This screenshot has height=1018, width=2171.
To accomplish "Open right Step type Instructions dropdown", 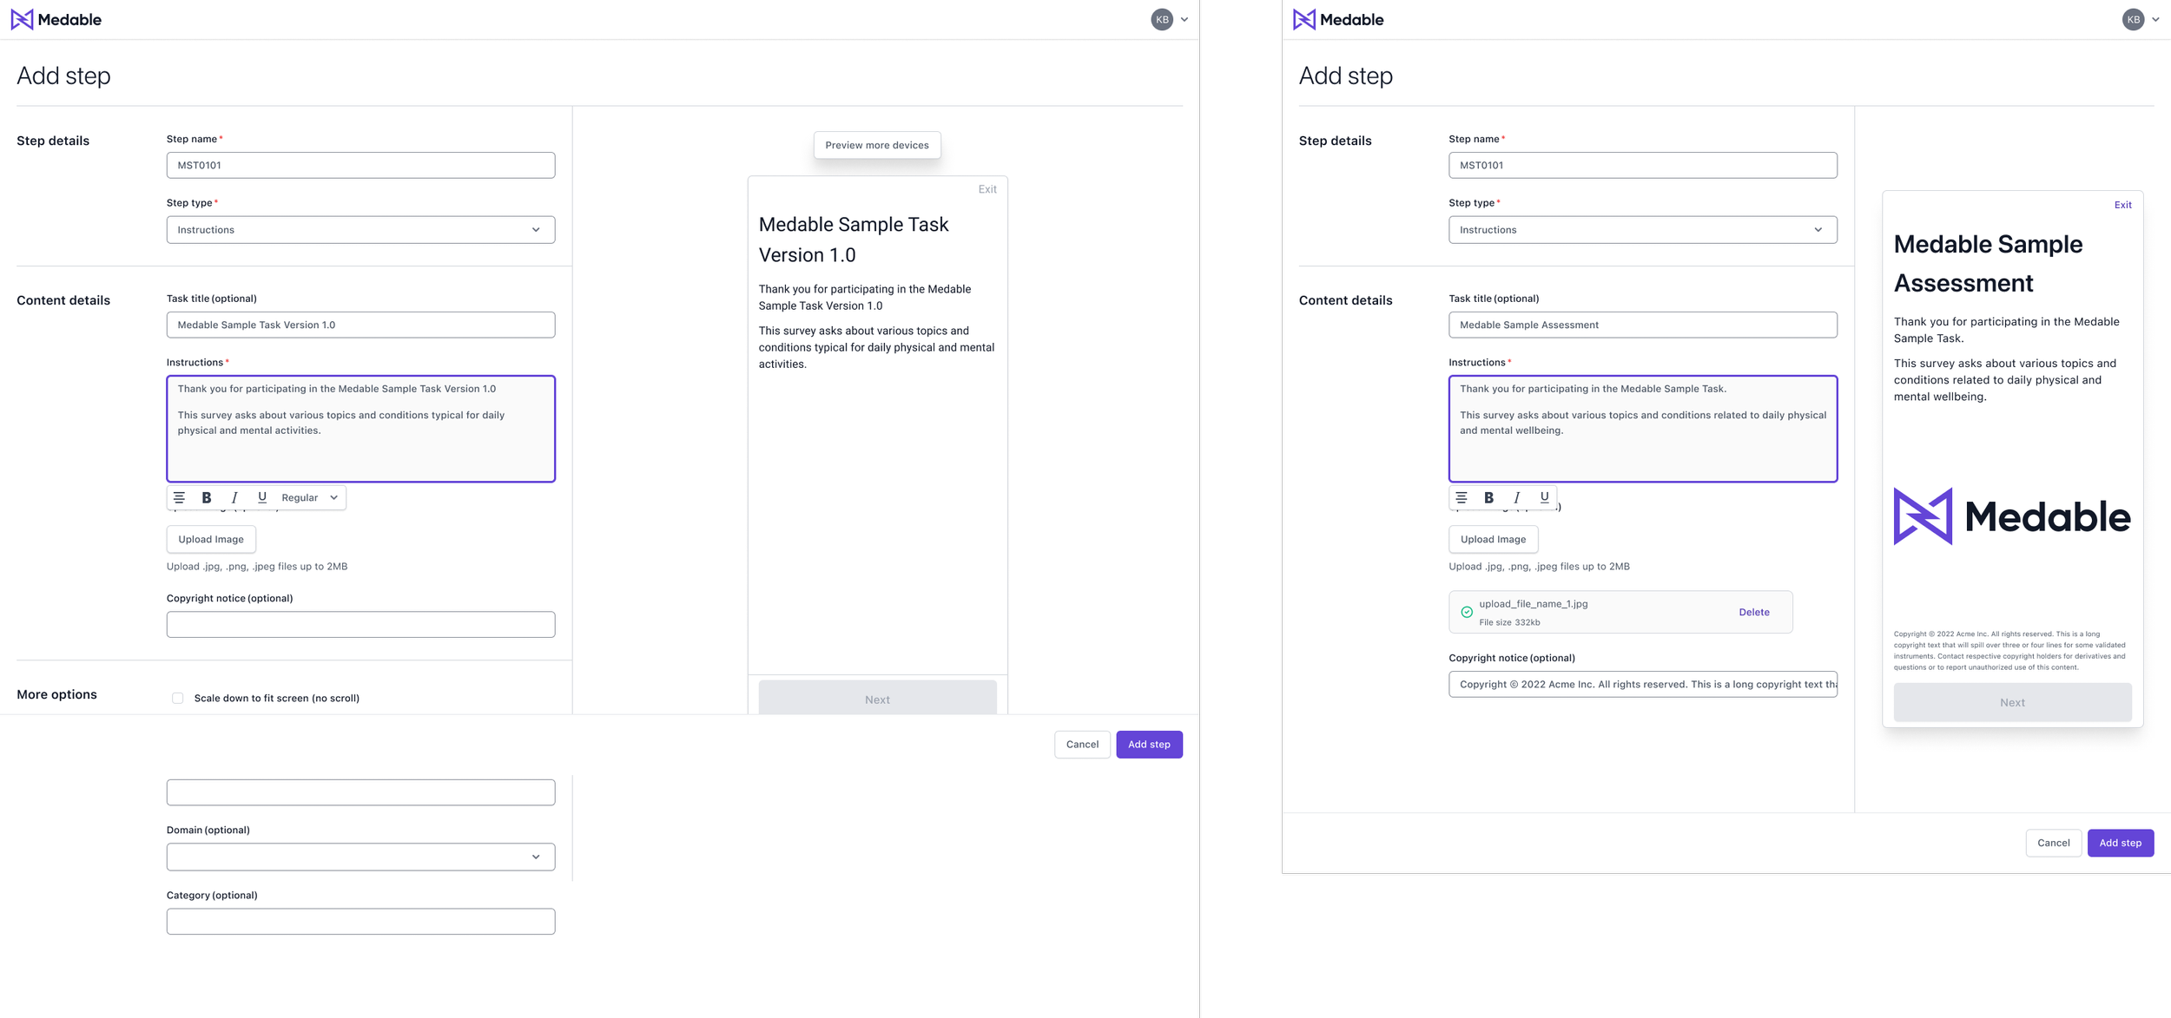I will (x=1642, y=230).
